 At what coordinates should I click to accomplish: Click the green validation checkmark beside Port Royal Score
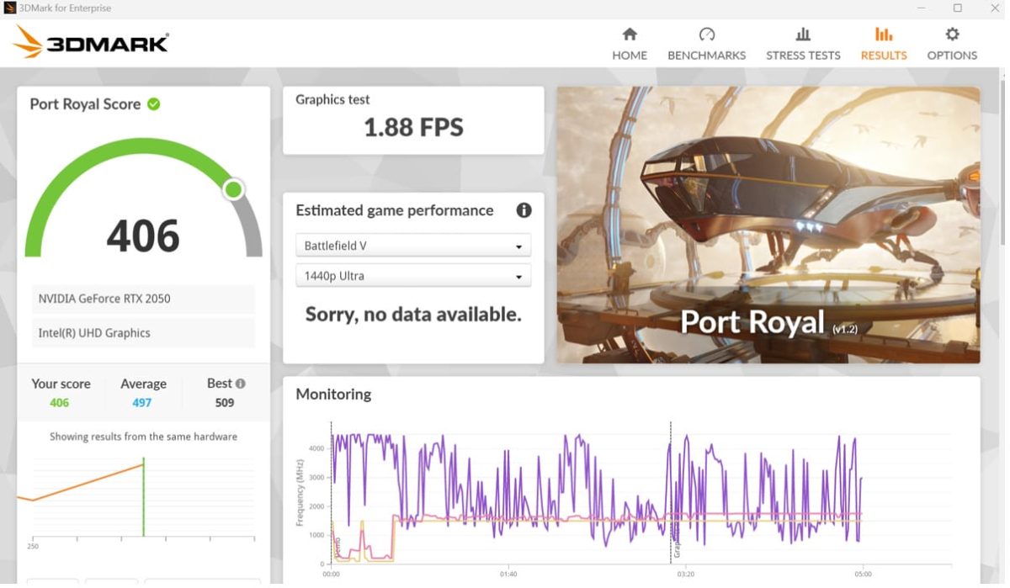point(154,104)
